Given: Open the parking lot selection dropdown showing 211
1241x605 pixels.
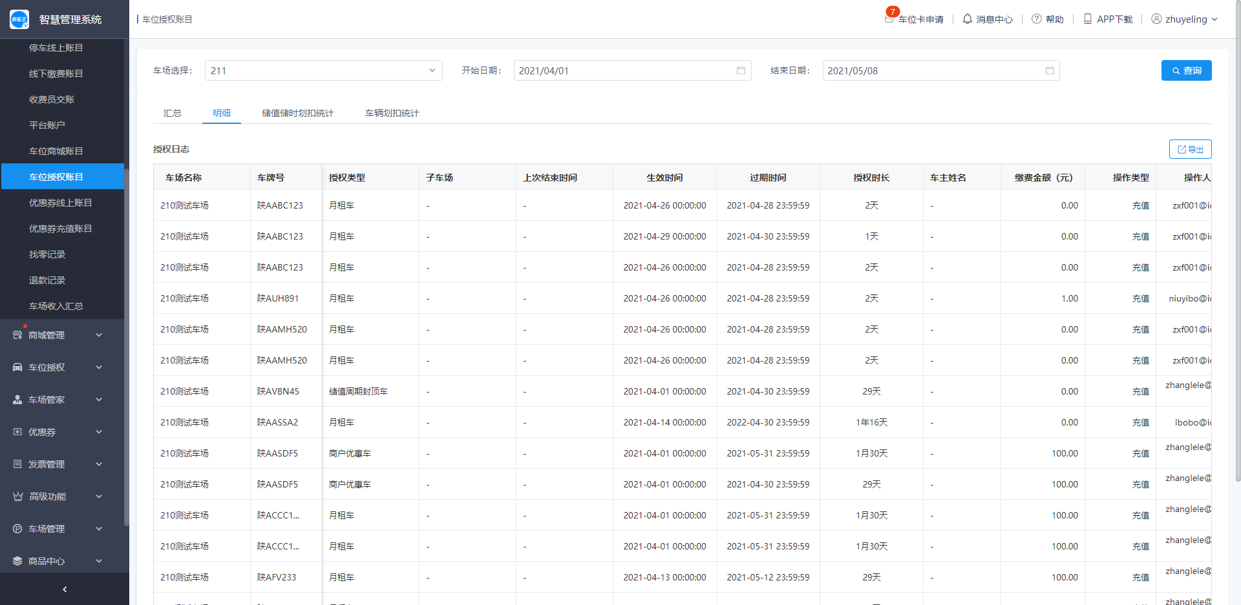Looking at the screenshot, I should 323,70.
